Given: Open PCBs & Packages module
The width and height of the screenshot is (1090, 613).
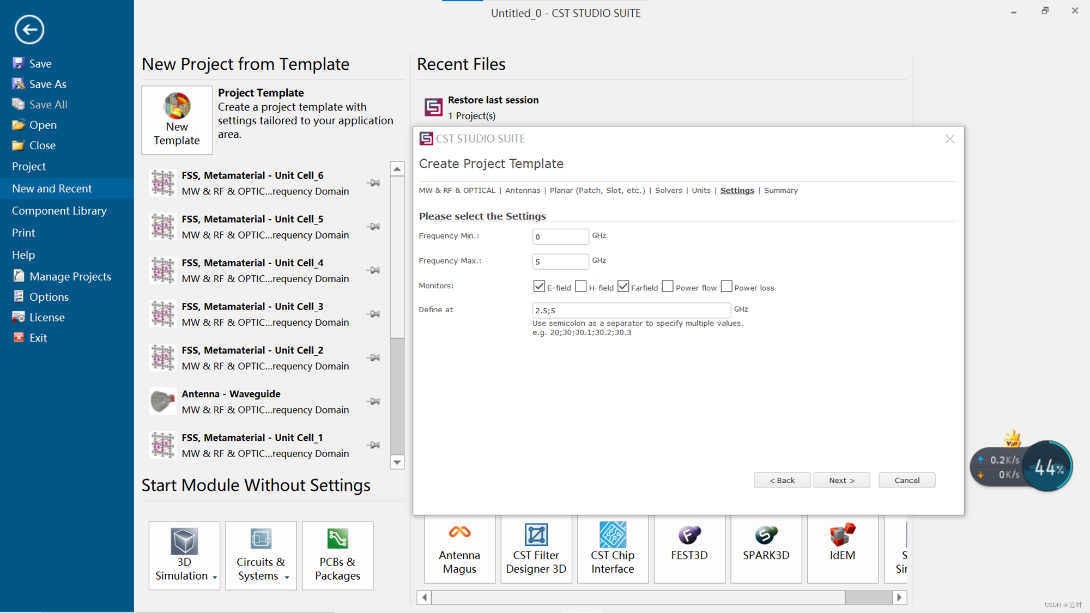Looking at the screenshot, I should (x=337, y=555).
